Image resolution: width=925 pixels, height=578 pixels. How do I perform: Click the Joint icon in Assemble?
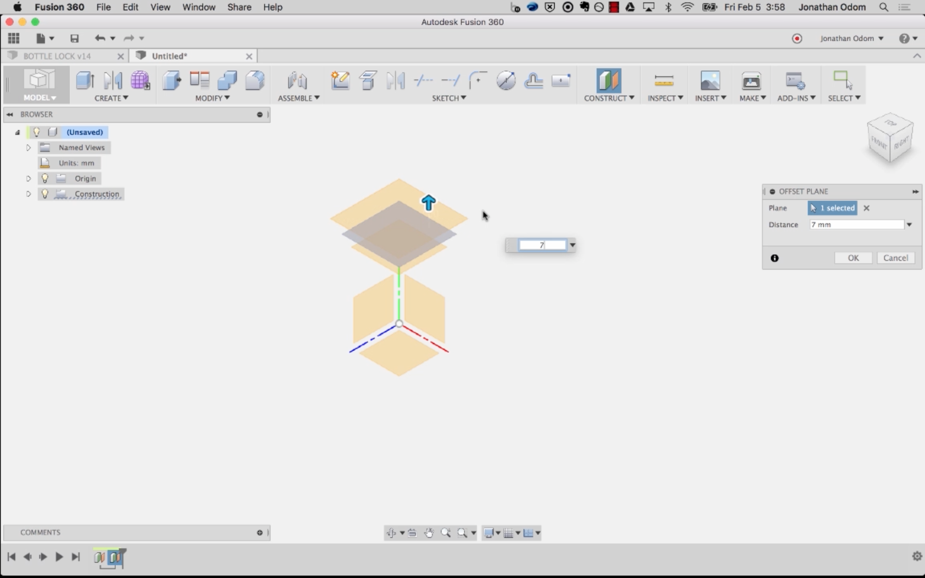click(297, 80)
